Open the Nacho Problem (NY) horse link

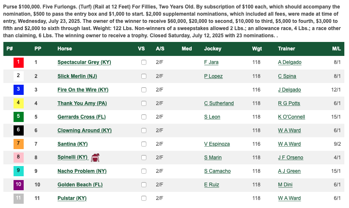[82, 171]
